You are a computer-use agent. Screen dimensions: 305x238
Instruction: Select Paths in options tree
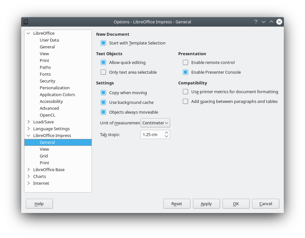click(x=45, y=67)
